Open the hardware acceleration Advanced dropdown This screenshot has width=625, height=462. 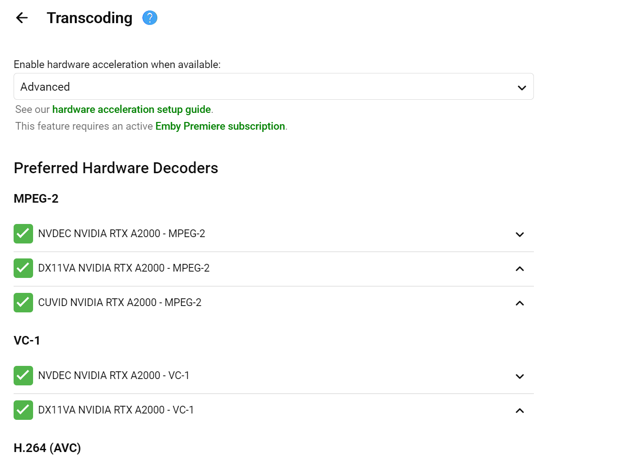coord(273,87)
